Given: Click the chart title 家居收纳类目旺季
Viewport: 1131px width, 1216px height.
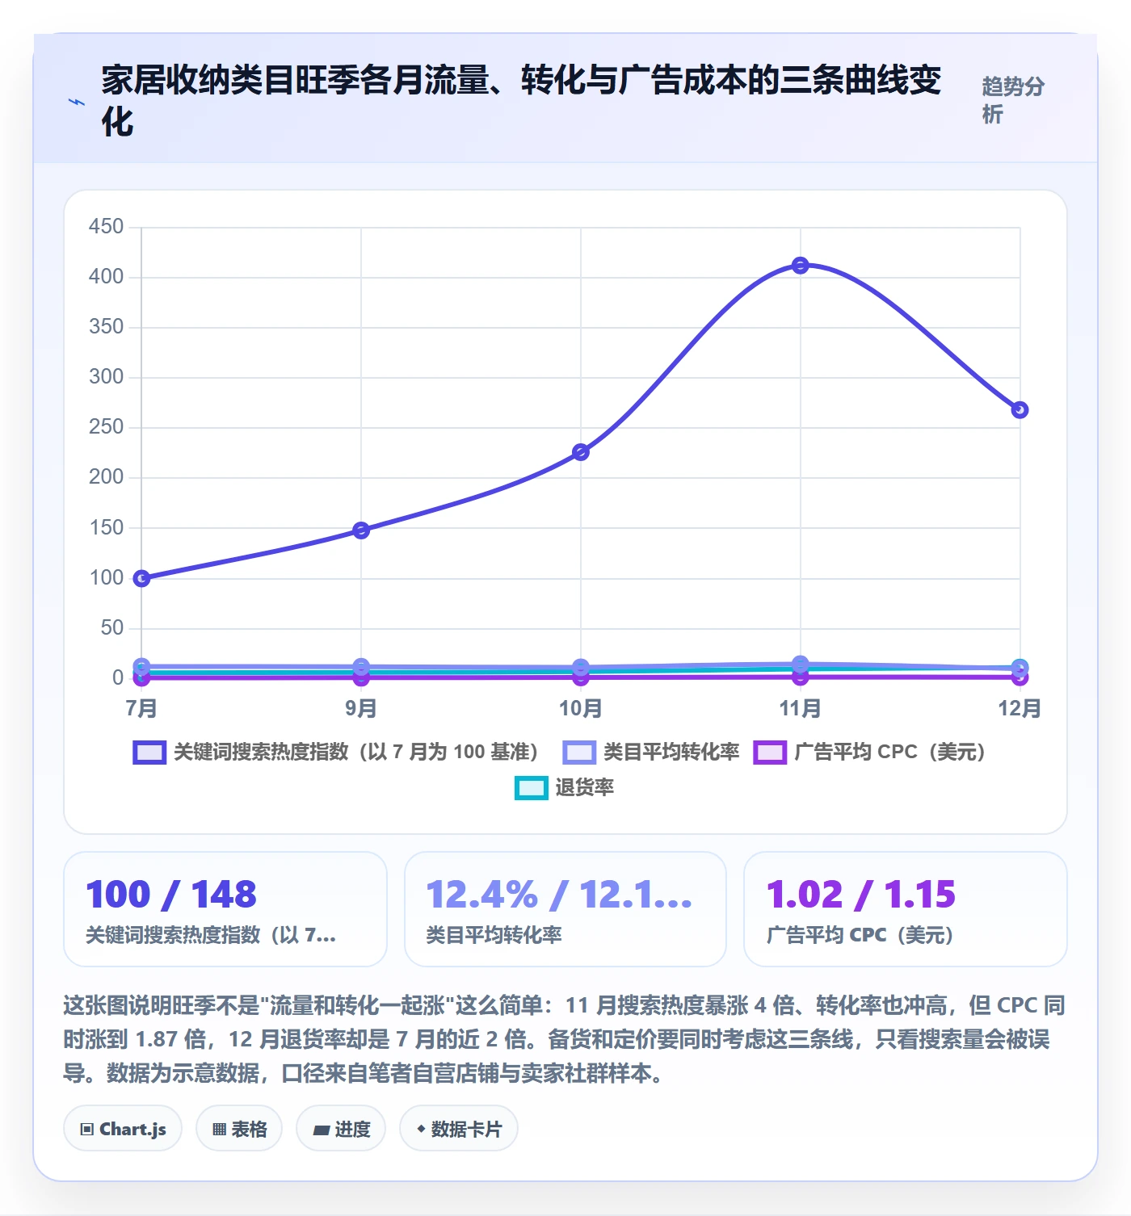Looking at the screenshot, I should coord(521,101).
